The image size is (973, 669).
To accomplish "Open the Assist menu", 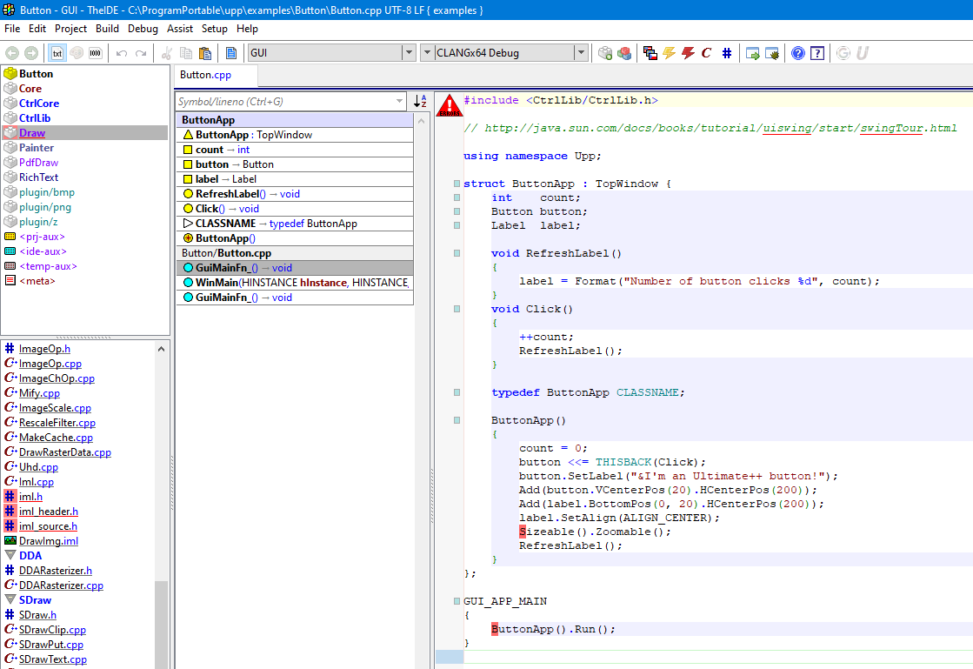I will tap(180, 29).
